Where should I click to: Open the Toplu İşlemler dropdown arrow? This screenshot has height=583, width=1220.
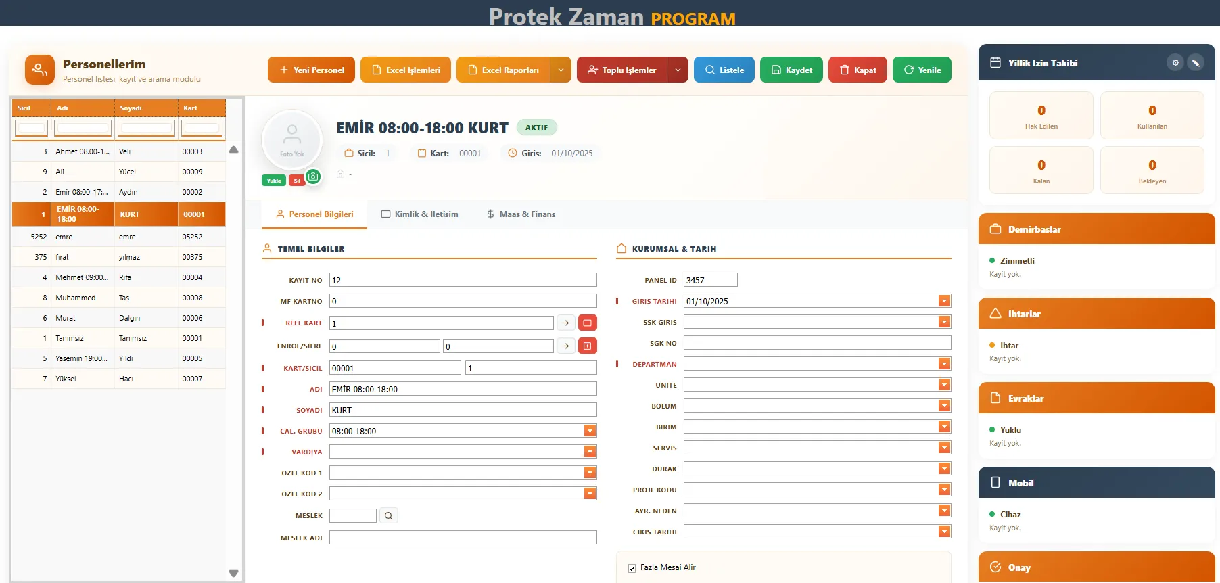pyautogui.click(x=678, y=70)
